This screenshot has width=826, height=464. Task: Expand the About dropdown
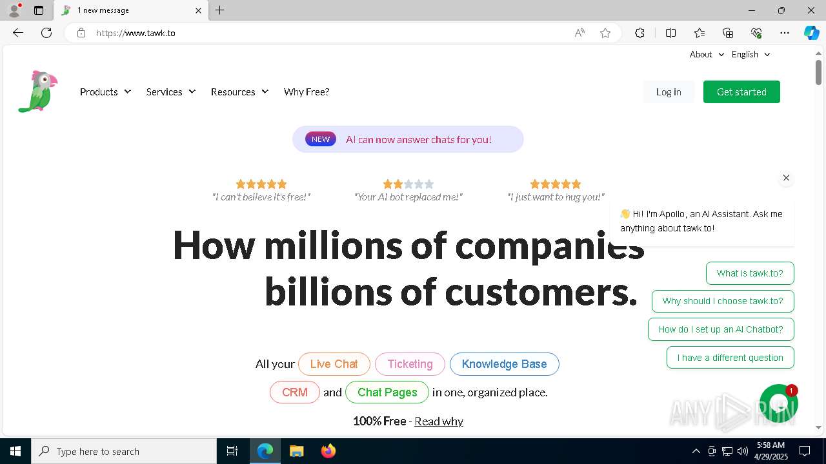(x=707, y=54)
